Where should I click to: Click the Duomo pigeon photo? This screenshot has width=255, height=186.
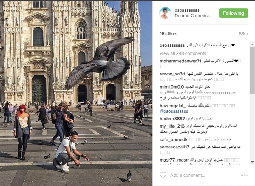[x=76, y=93]
